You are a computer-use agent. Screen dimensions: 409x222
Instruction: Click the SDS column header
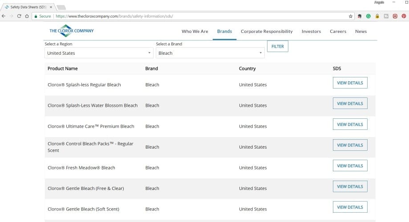(337, 69)
